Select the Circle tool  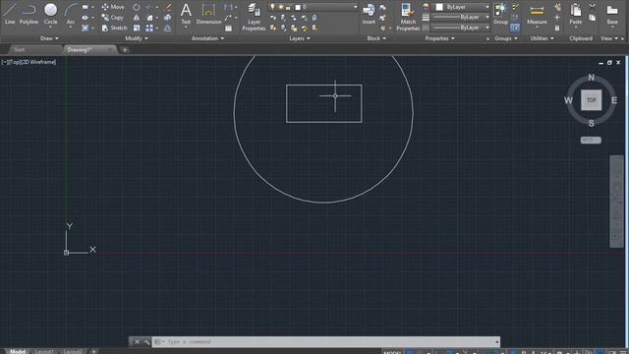pos(50,13)
